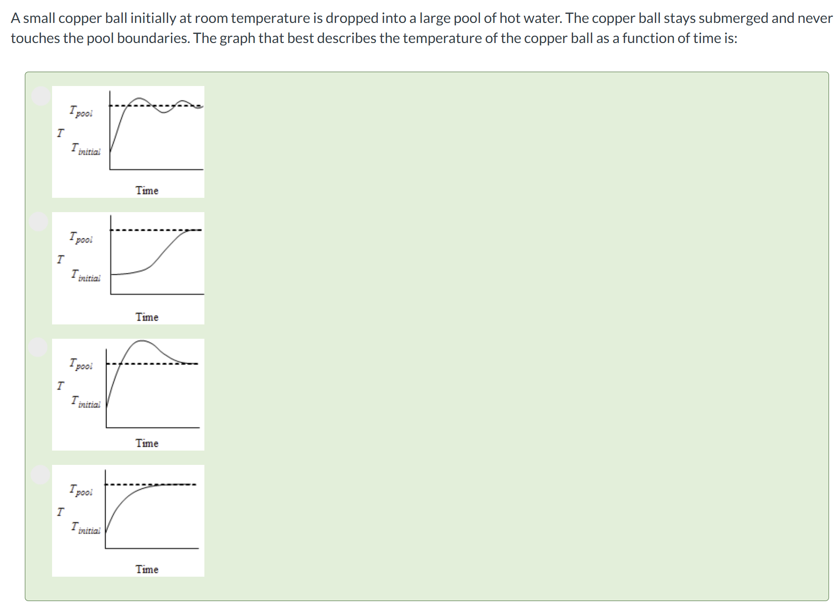Select the exponential approach graph radio button
Image resolution: width=840 pixels, height=613 pixels.
tap(40, 474)
